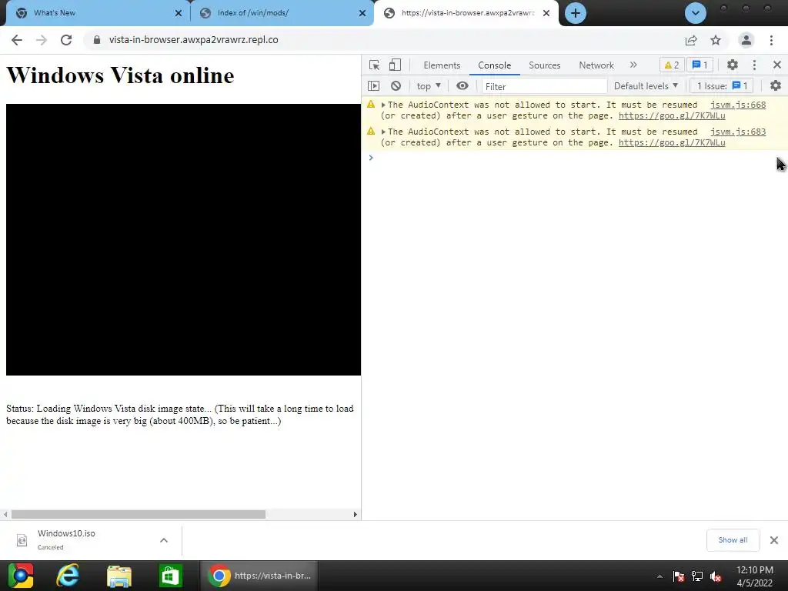This screenshot has height=591, width=788.
Task: Click the scrollbar left arrow
Action: click(5, 515)
